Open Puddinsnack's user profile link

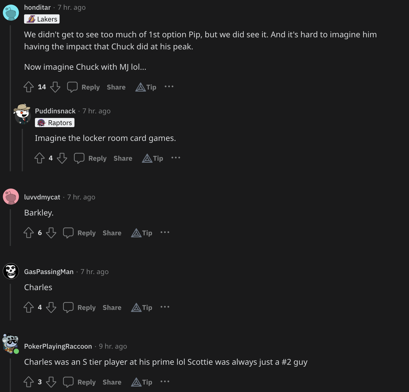(55, 111)
